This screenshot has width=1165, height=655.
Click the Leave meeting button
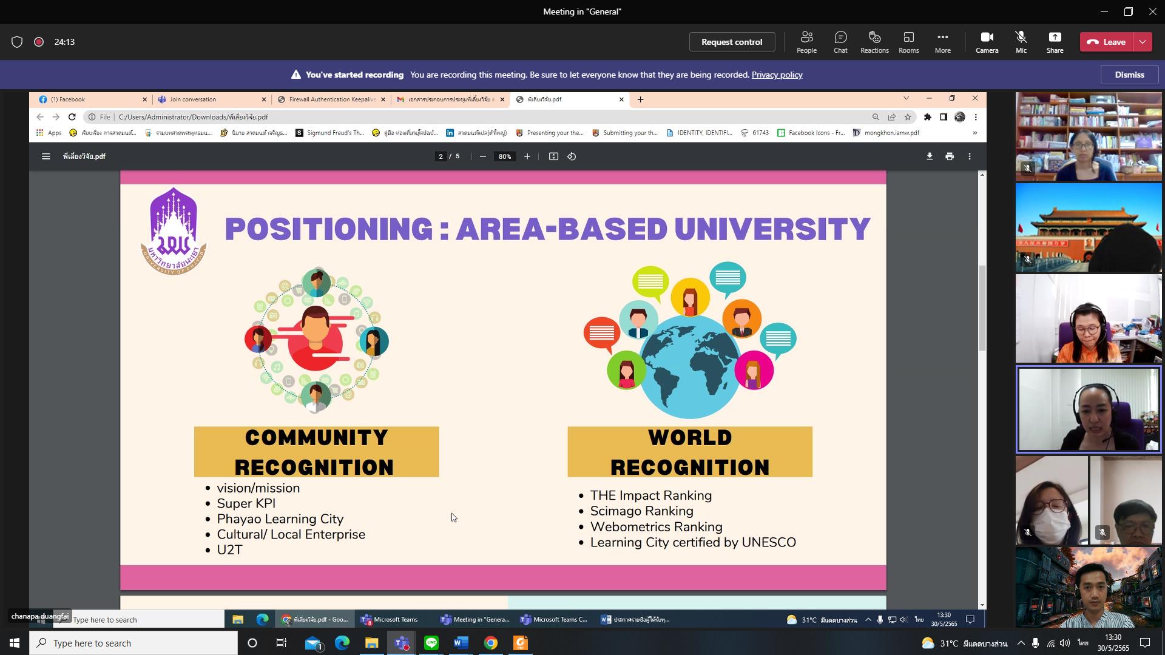pos(1107,42)
